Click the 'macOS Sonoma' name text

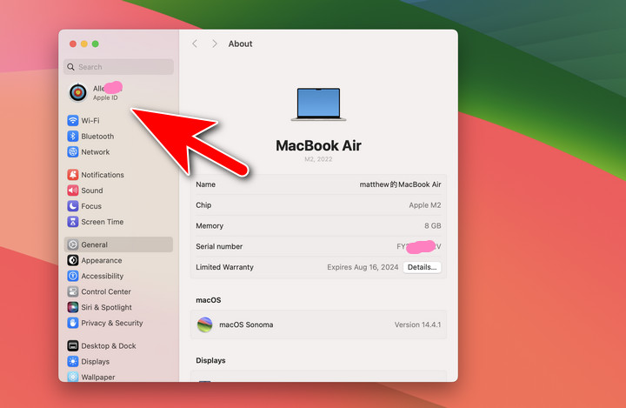[246, 324]
